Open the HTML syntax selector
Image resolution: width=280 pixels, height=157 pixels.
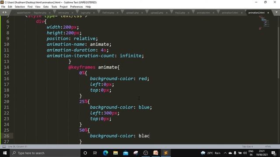pos(268,147)
